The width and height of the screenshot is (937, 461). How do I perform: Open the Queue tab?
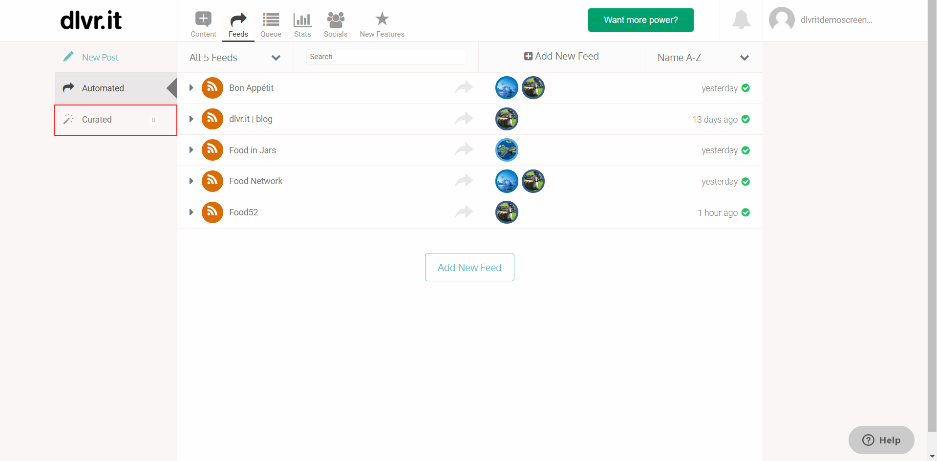(271, 24)
